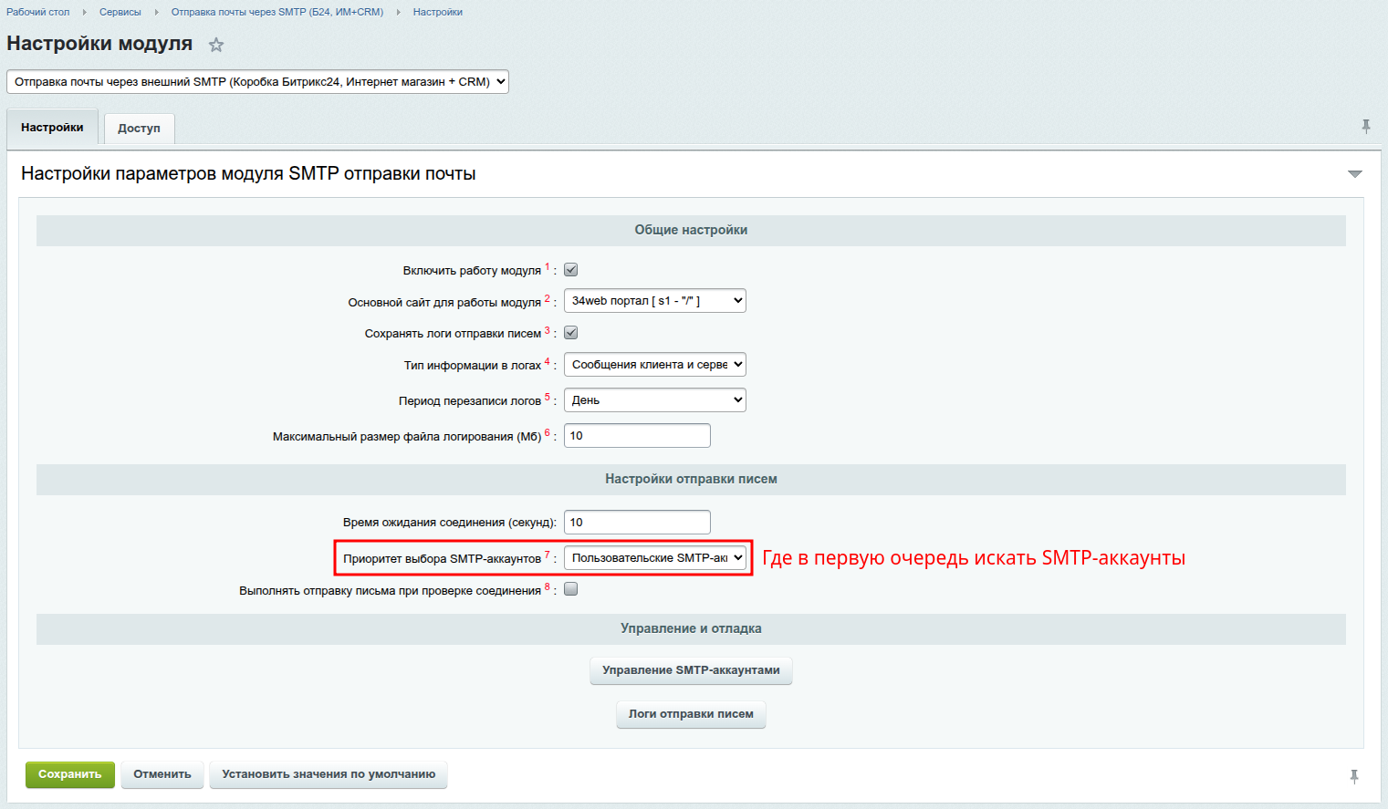
Task: Focus the connection timeout seconds field
Action: [637, 523]
